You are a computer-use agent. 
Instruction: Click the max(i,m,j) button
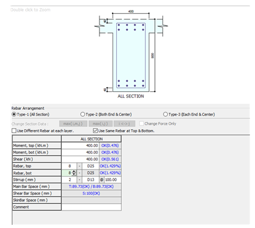(x=73, y=124)
